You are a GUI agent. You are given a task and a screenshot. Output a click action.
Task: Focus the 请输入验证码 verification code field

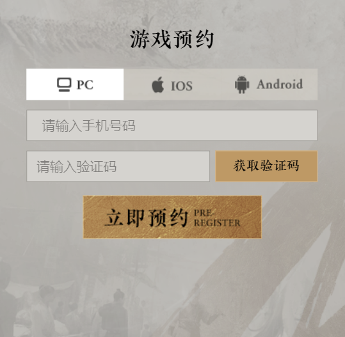coord(118,166)
